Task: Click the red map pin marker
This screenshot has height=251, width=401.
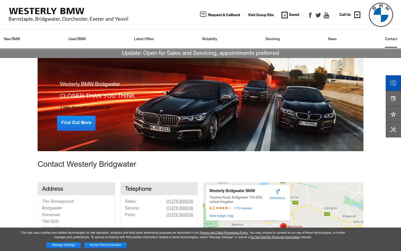Action: click(x=283, y=226)
